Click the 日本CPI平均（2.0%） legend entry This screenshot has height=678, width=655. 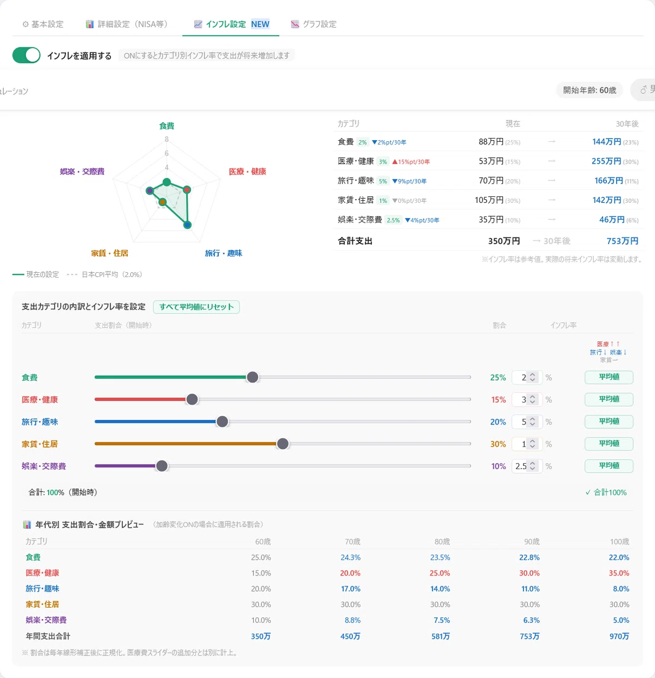tap(105, 274)
